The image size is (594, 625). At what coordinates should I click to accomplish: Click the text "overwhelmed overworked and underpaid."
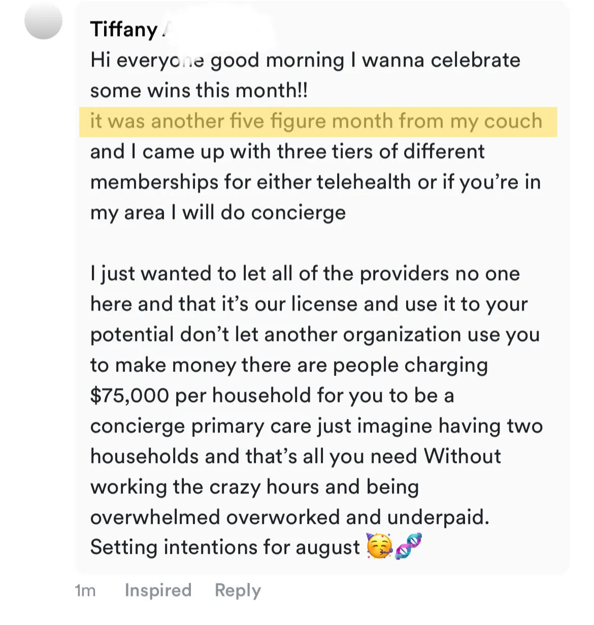pyautogui.click(x=289, y=517)
